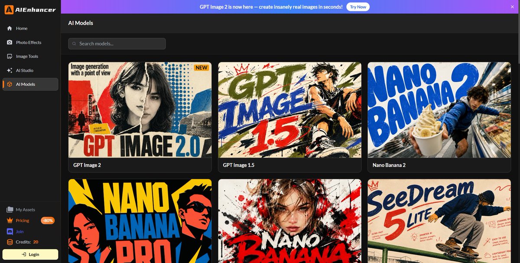Open the SeeDream 5 Lite card
The image size is (520, 263).
pyautogui.click(x=439, y=221)
